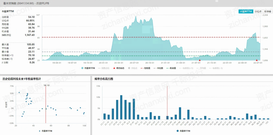273x135 pixels.
Task: Click the 标准差(-1) 26.97 value
Action: [x=31, y=59]
